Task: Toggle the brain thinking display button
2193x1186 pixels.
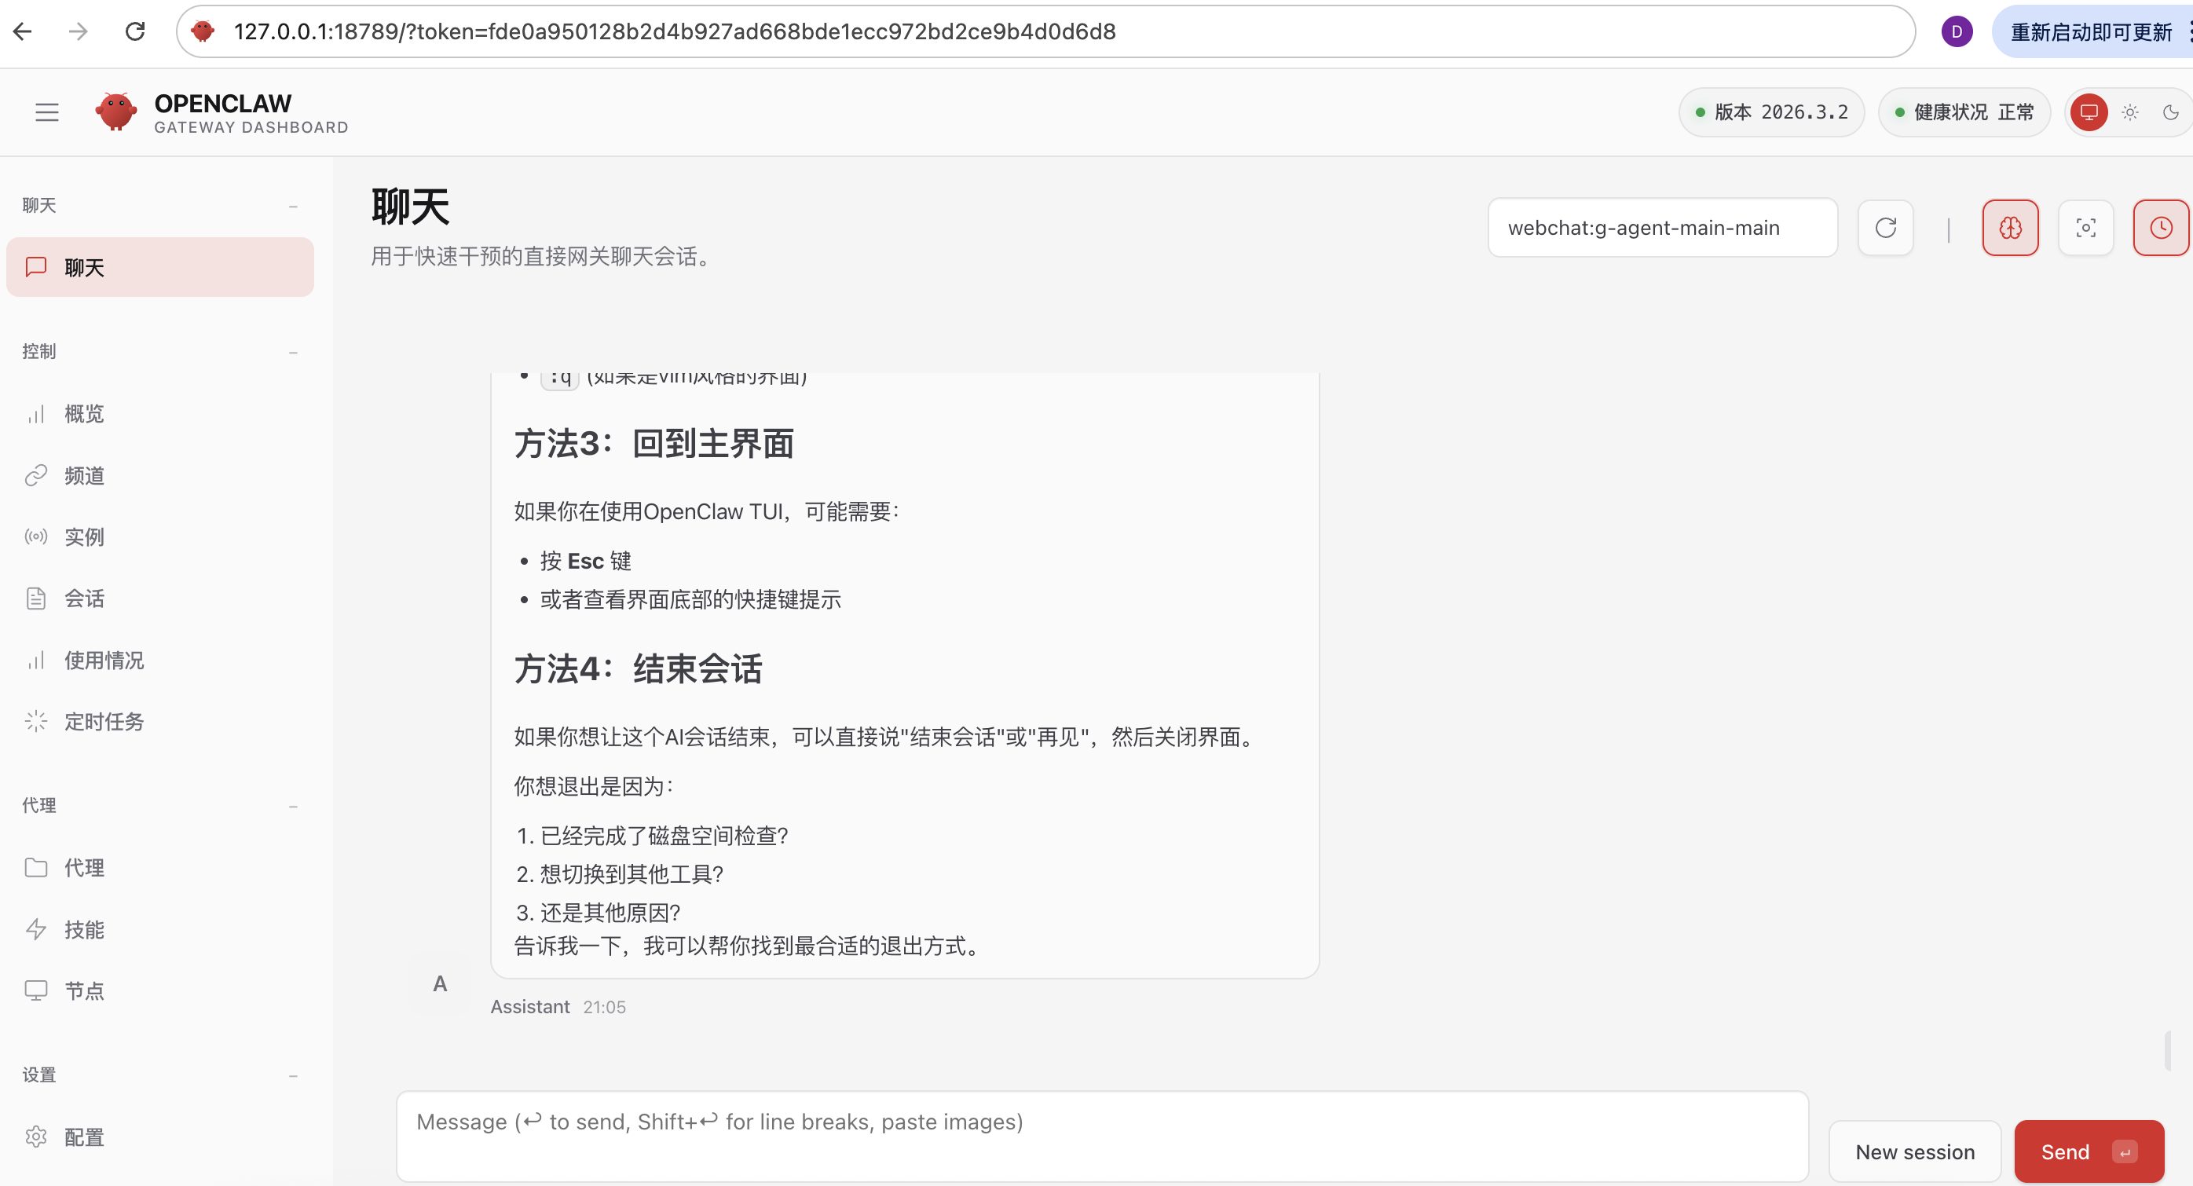Action: 2010,227
